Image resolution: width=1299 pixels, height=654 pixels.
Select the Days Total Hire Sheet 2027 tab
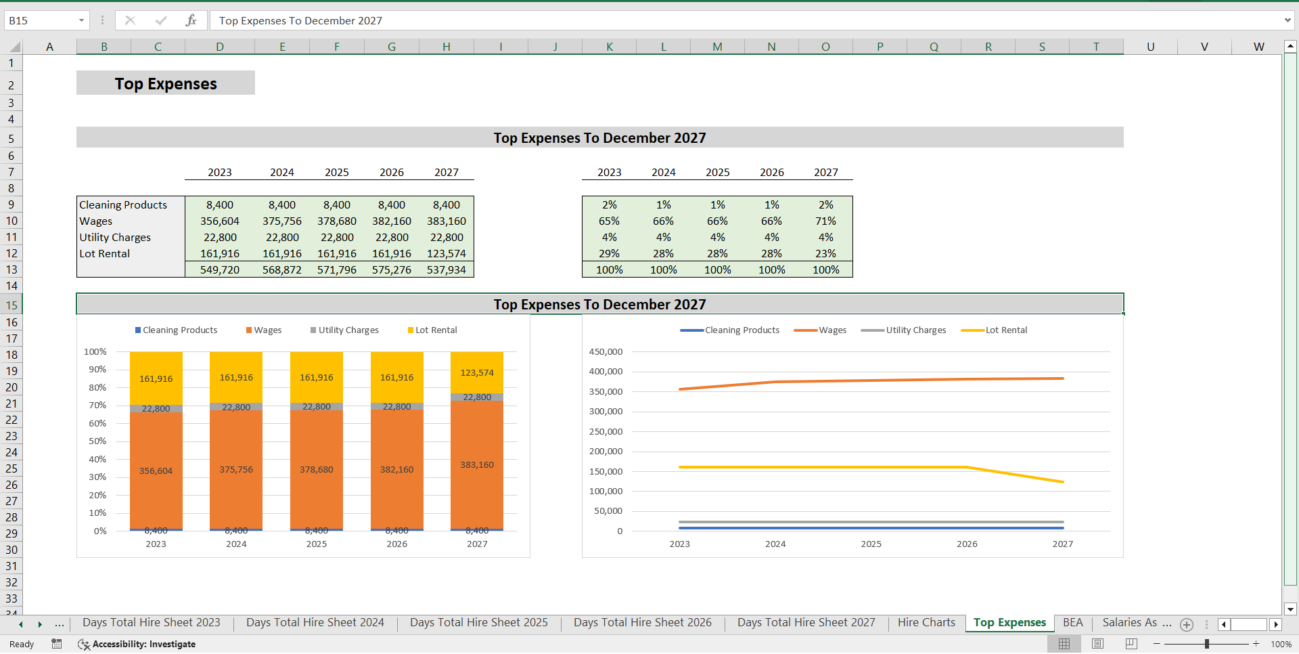coord(805,622)
